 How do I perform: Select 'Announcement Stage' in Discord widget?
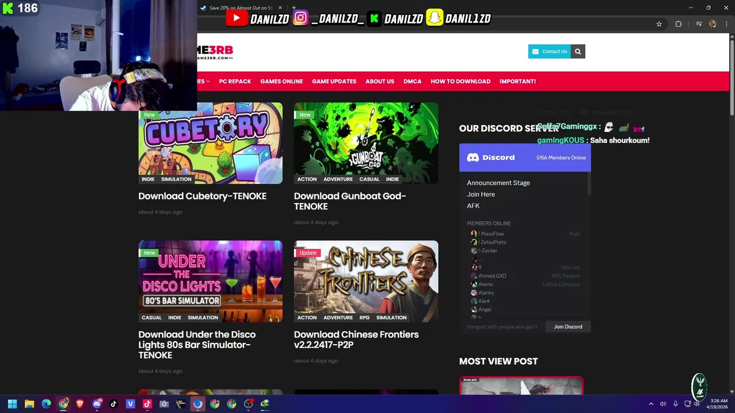[498, 183]
